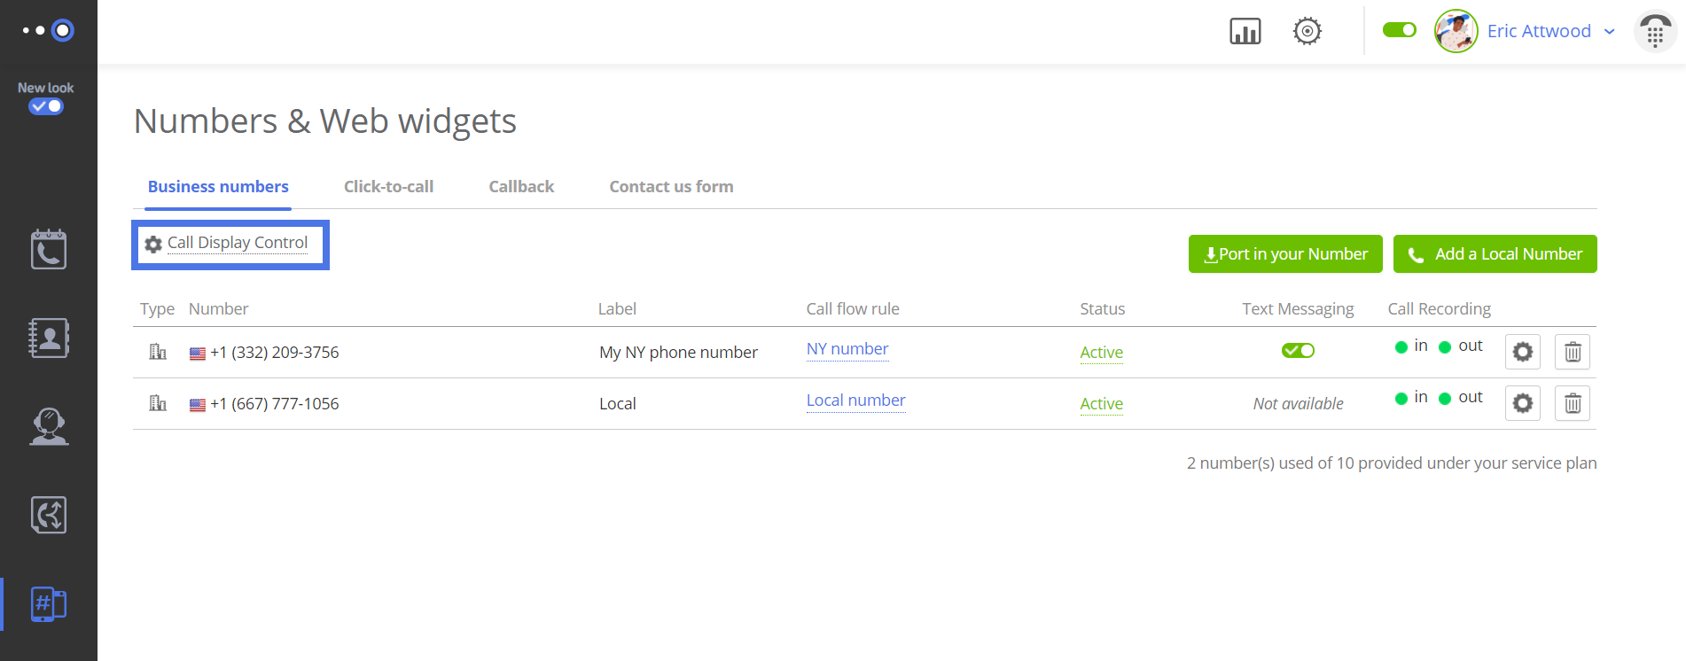
Task: Toggle Text Messaging for My NY phone number
Action: (1298, 351)
